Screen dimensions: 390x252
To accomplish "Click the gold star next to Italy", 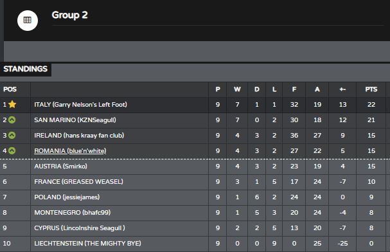I will click(x=12, y=104).
